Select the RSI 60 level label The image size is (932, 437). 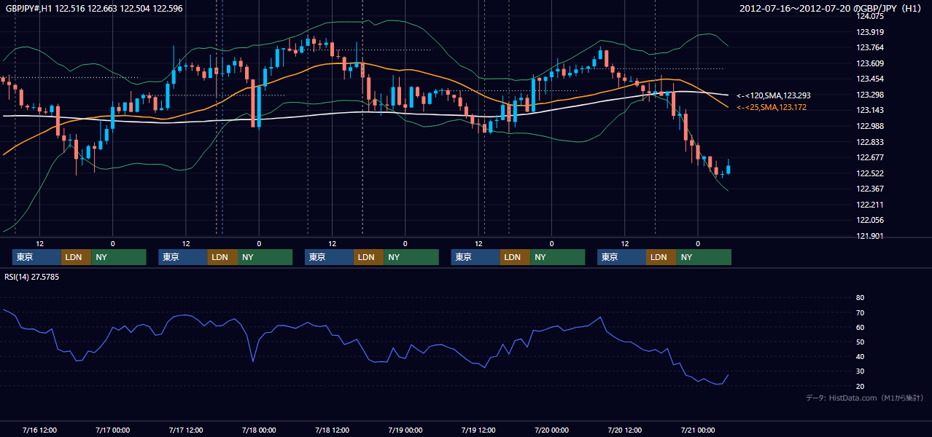point(860,327)
